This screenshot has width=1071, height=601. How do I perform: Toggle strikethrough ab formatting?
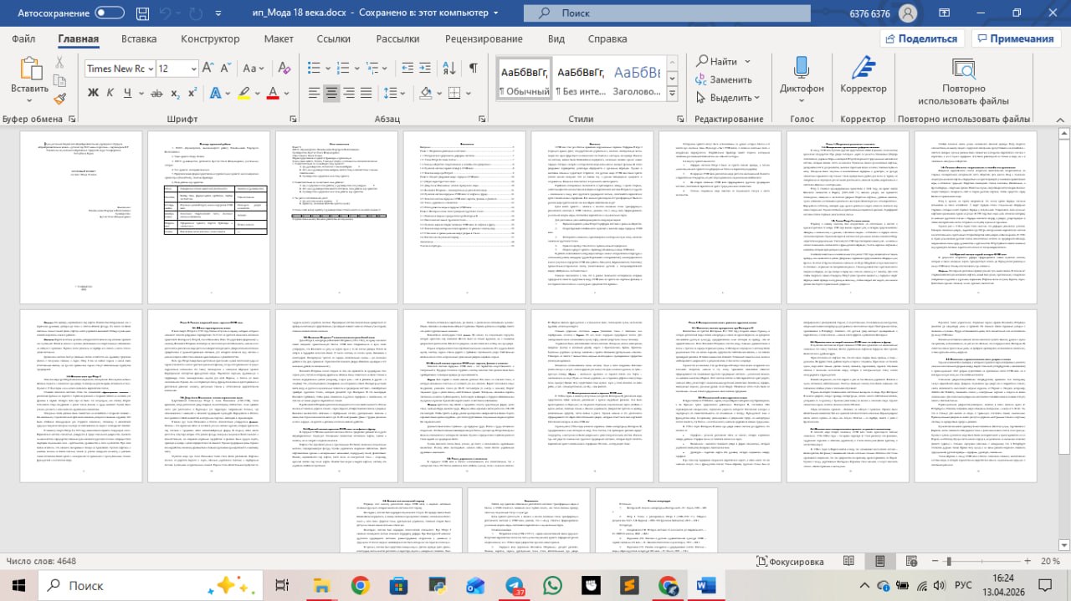tap(155, 93)
